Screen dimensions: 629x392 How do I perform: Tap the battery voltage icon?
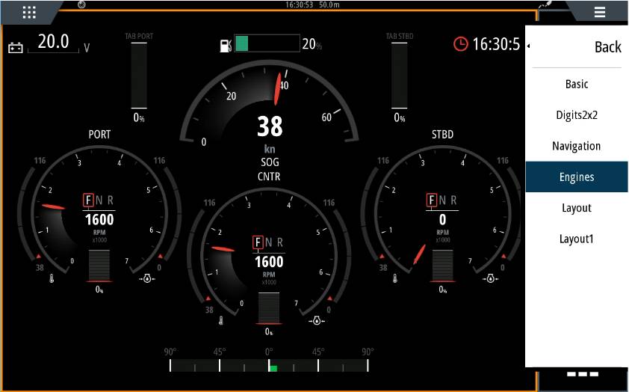16,48
